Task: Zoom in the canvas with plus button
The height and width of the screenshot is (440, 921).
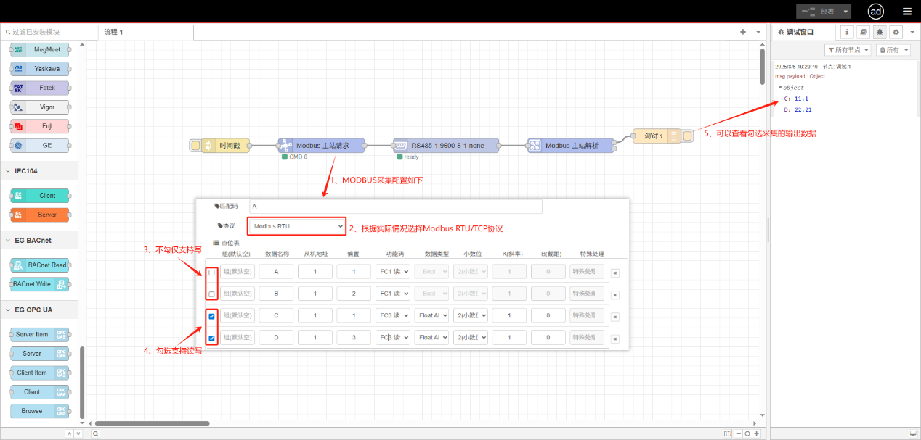Action: point(756,433)
